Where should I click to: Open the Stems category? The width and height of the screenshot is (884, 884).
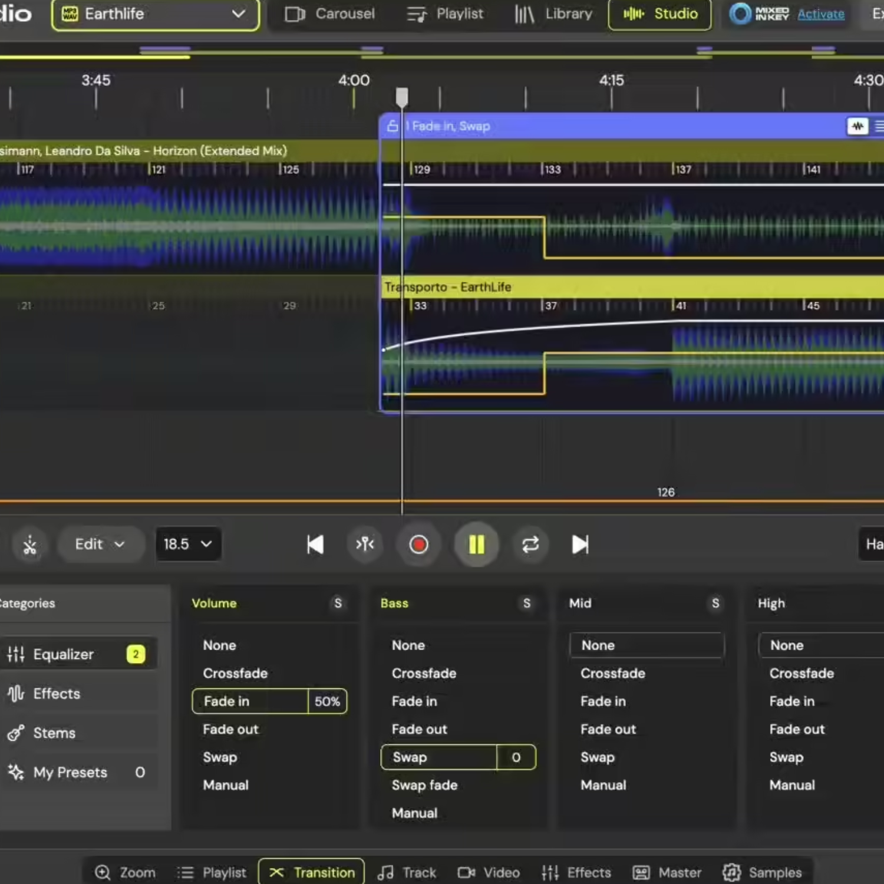pos(78,733)
